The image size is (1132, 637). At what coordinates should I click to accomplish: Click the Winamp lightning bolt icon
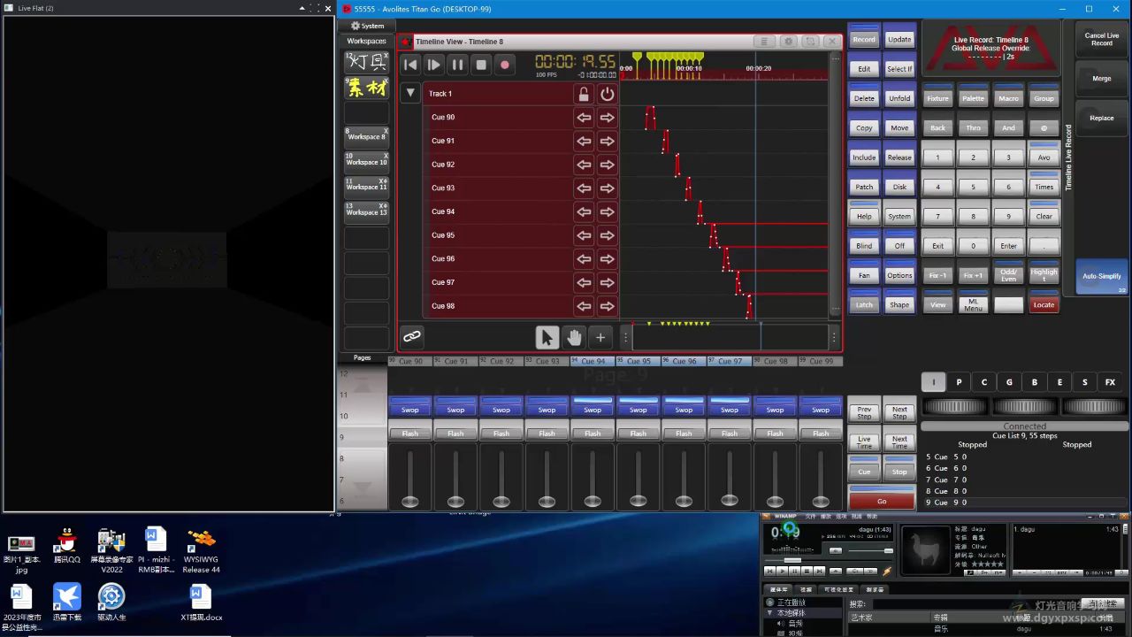887,572
